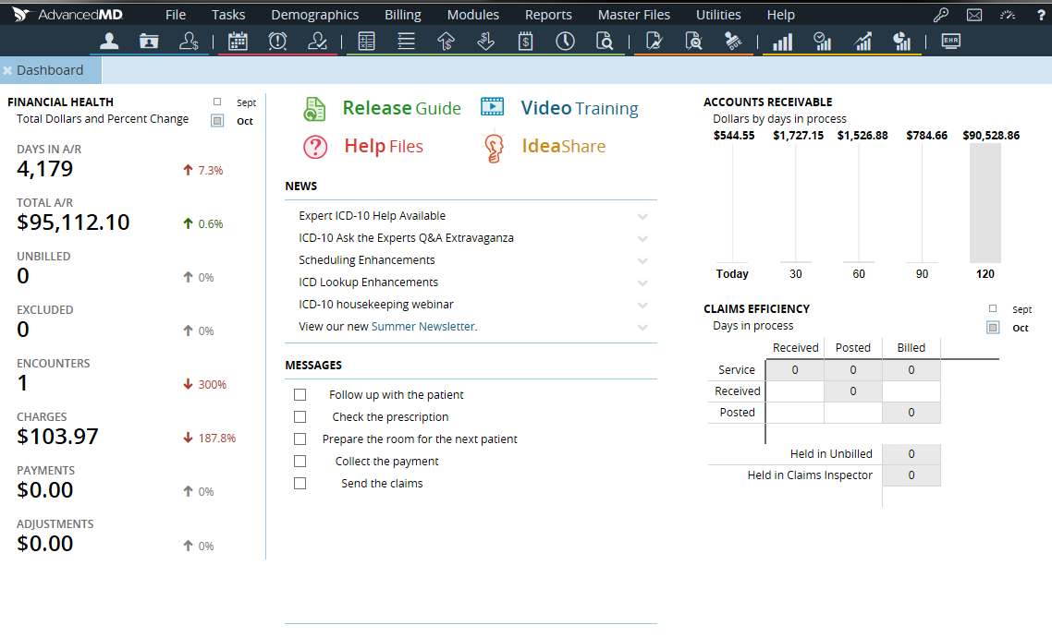Toggle Oct checkbox in Claims Efficiency

coord(993,328)
